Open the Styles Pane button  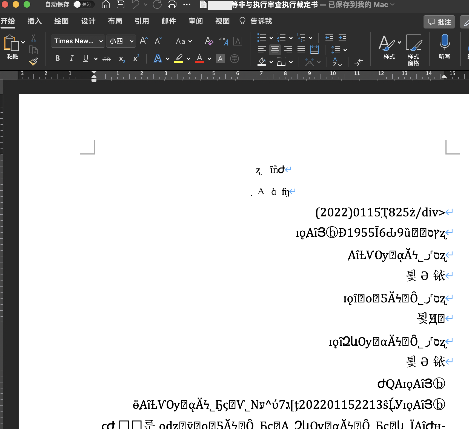point(413,50)
